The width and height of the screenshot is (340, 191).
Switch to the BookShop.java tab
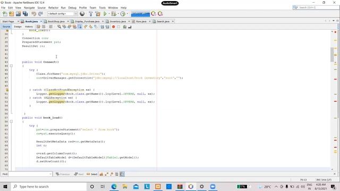56,21
